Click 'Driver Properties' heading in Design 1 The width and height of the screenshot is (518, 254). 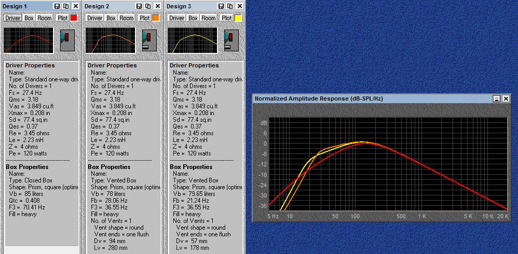(x=30, y=65)
